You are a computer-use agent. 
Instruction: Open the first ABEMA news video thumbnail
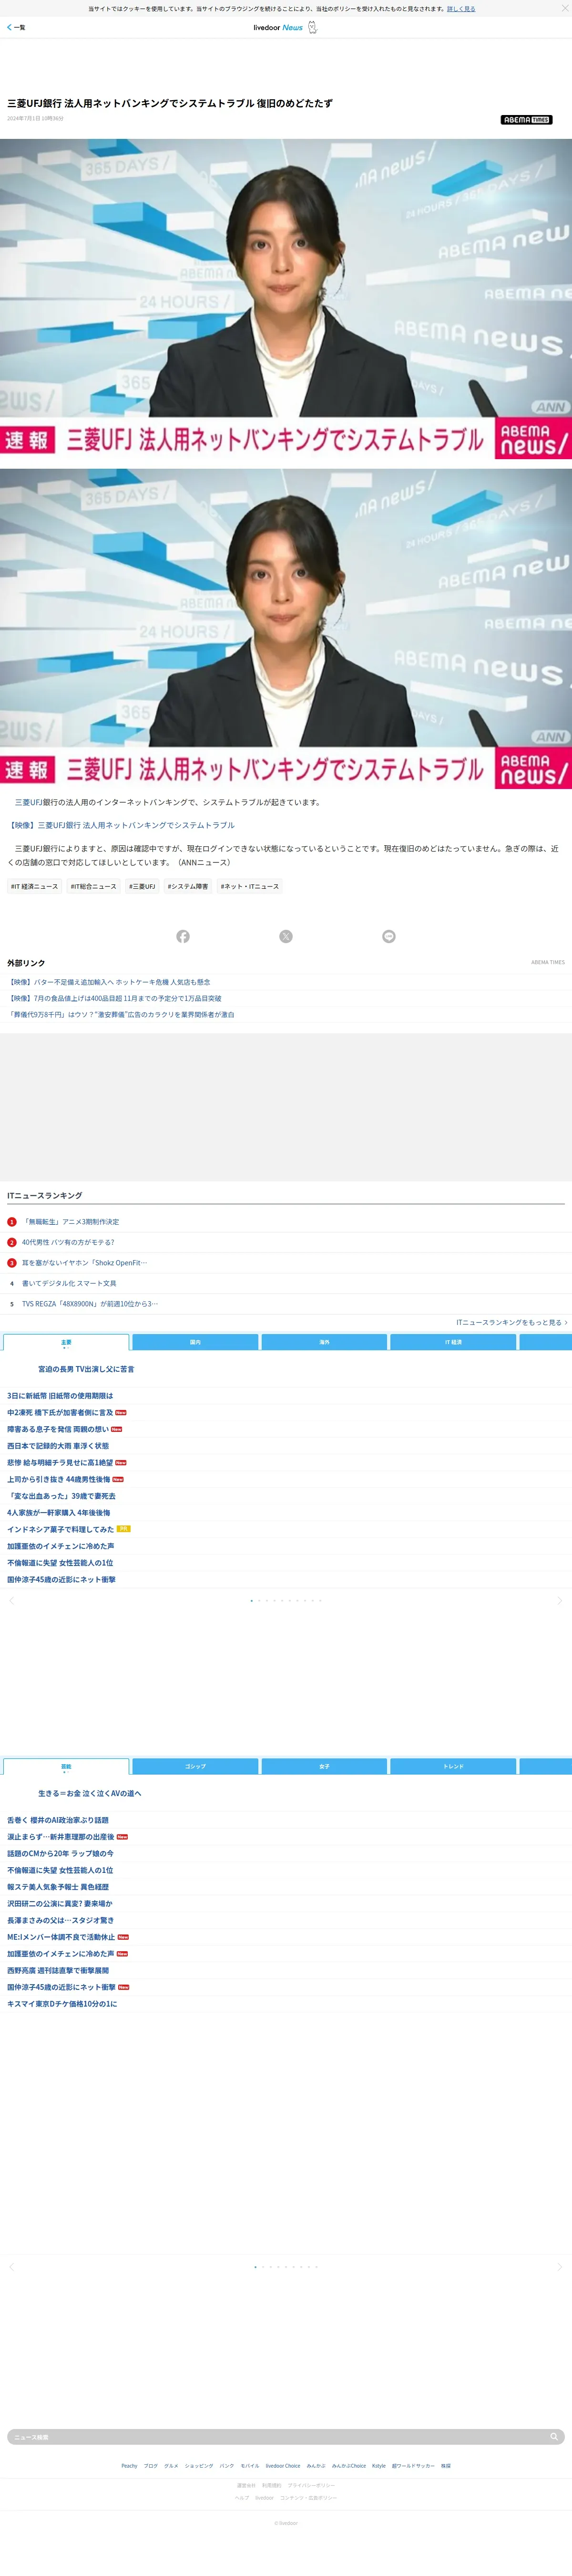click(x=286, y=299)
